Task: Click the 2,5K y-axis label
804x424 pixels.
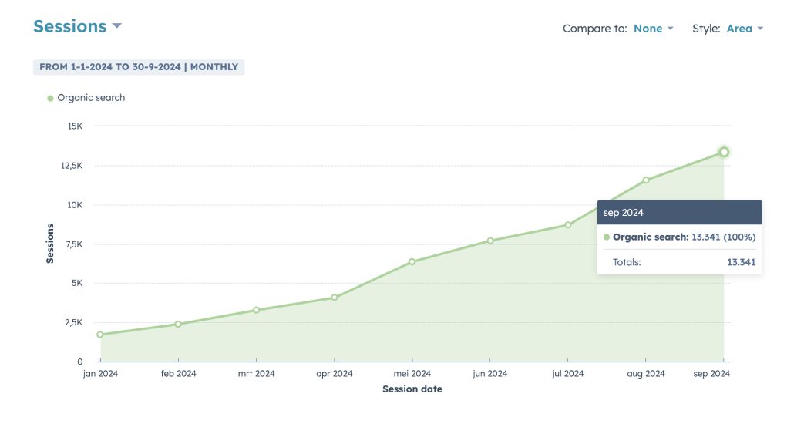Action: [x=74, y=322]
